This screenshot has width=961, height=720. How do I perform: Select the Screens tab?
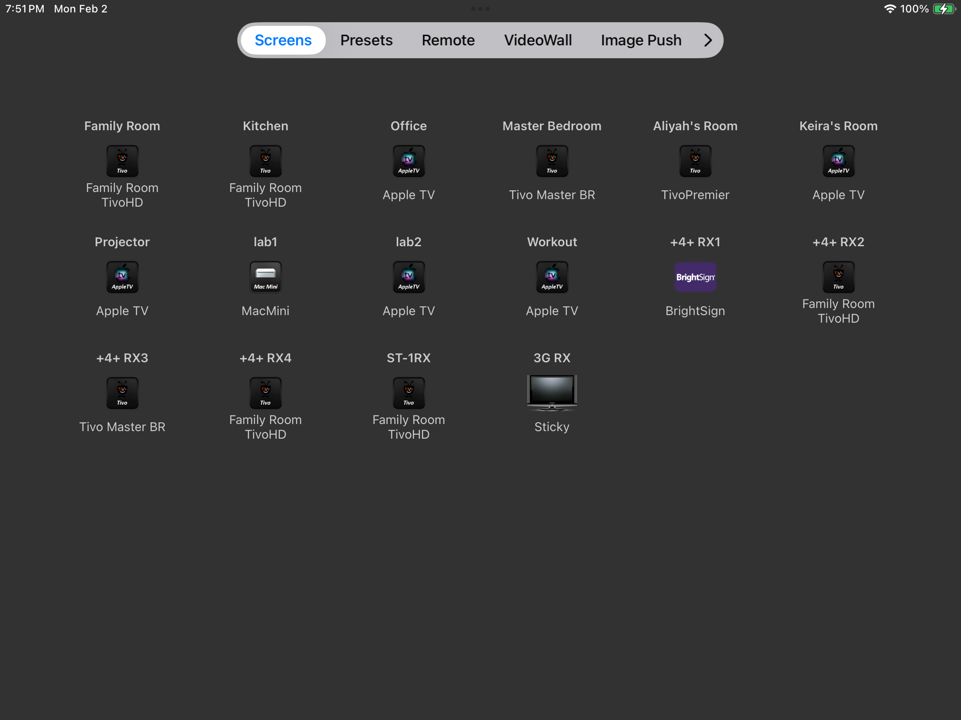click(x=283, y=40)
